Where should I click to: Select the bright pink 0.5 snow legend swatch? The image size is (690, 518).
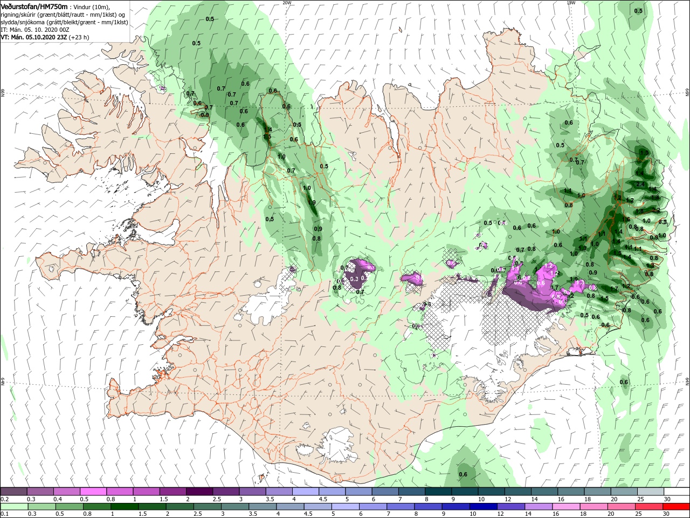tap(93, 492)
